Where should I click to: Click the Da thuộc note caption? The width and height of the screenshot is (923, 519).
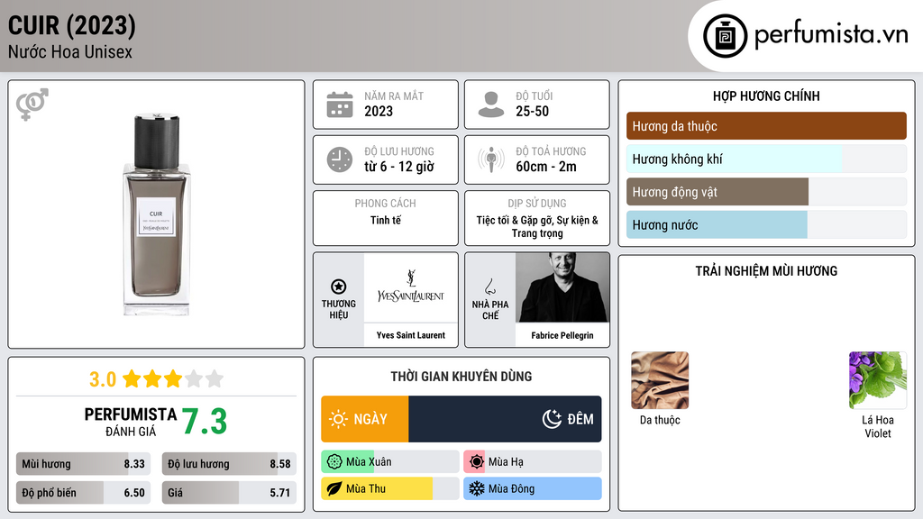(x=660, y=420)
